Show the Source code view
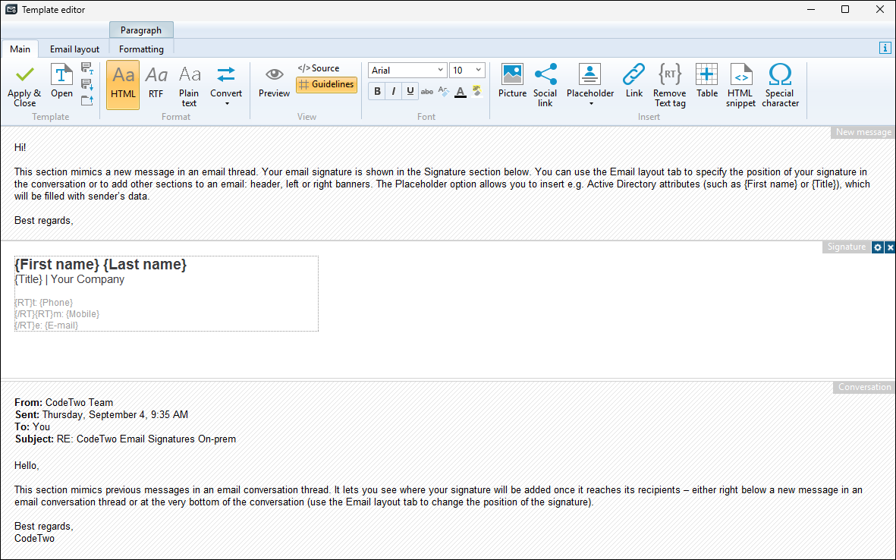The width and height of the screenshot is (896, 560). click(319, 68)
